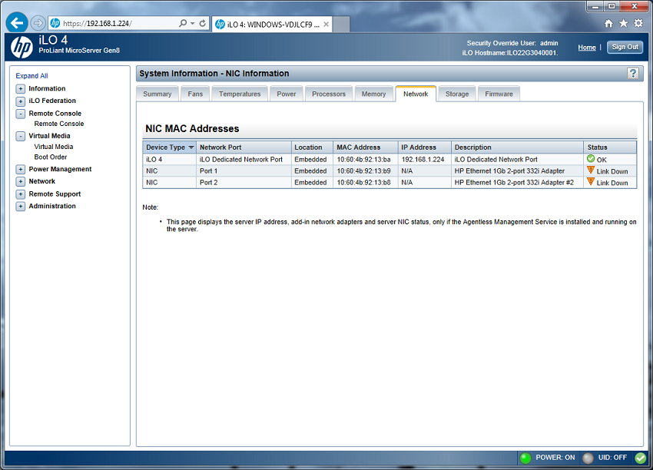This screenshot has height=470, width=653.
Task: Switch to the Fans tab
Action: pos(195,94)
